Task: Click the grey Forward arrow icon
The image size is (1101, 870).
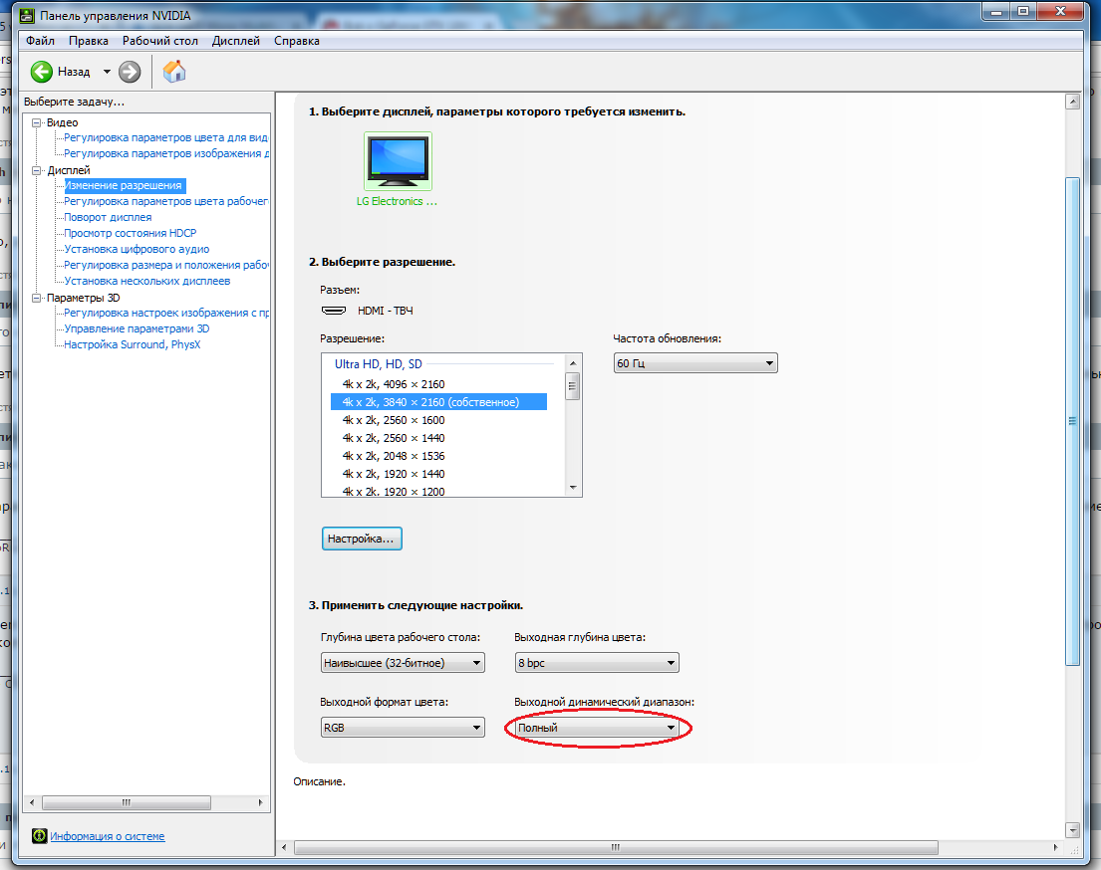Action: click(130, 72)
